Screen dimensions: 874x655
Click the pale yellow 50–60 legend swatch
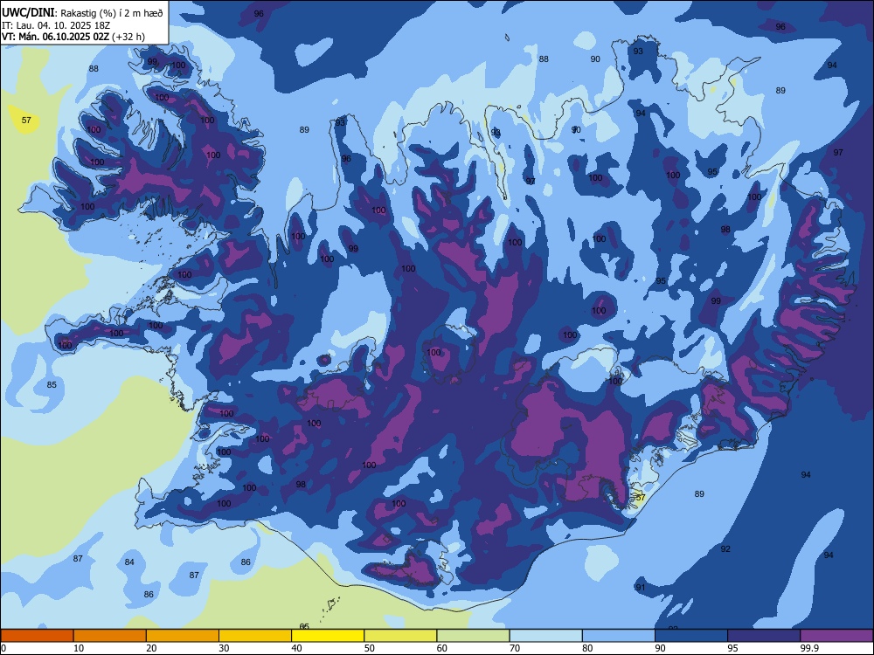tap(400, 636)
